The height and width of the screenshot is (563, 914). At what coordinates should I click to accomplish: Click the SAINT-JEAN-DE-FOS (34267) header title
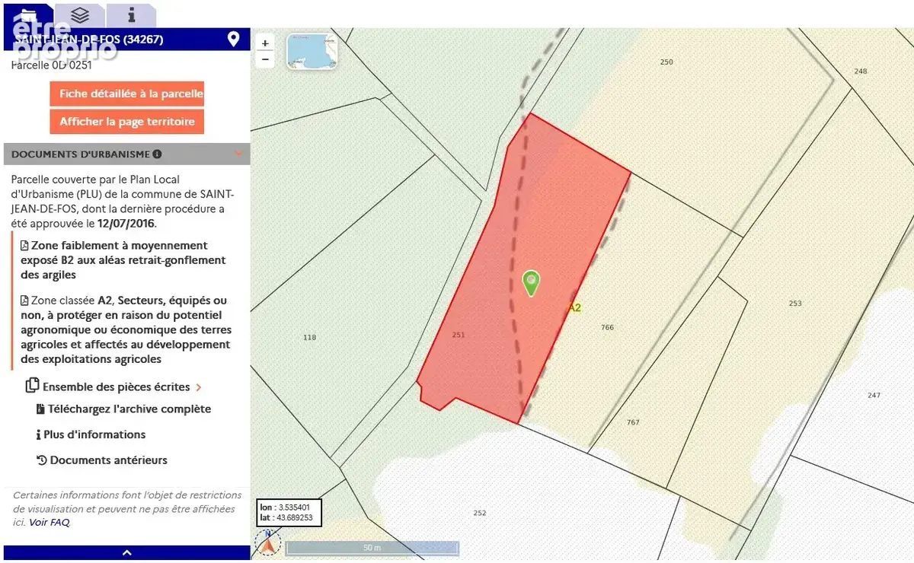(88, 40)
